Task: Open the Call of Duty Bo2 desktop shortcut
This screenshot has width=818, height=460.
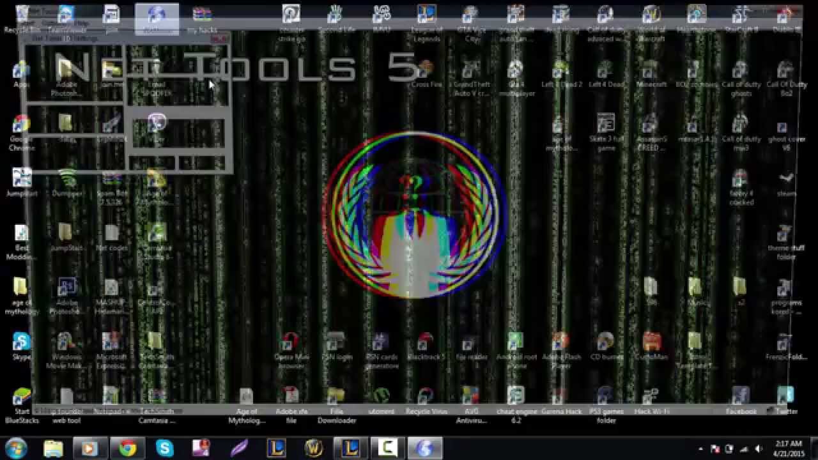Action: [787, 79]
